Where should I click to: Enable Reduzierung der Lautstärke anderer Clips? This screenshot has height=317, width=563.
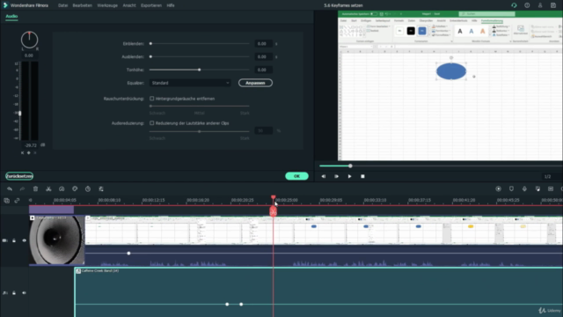click(152, 123)
